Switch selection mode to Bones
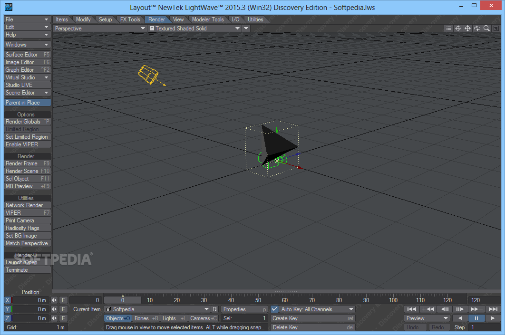Image resolution: width=505 pixels, height=335 pixels. 146,318
